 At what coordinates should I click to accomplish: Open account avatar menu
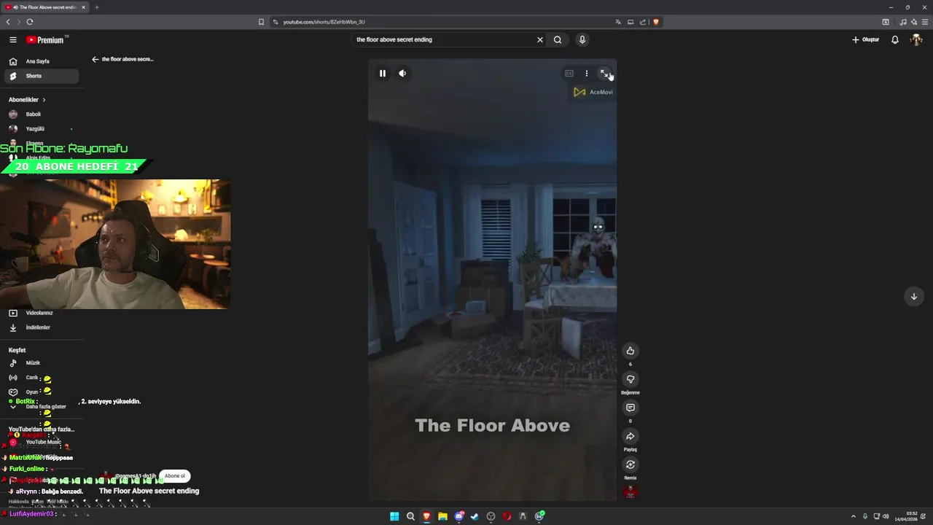click(x=916, y=39)
